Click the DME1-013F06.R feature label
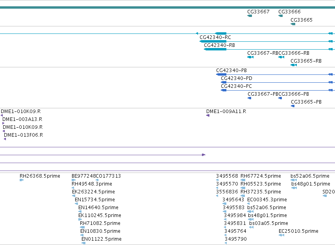Viewport: 335px width, 245px height. tap(24, 135)
